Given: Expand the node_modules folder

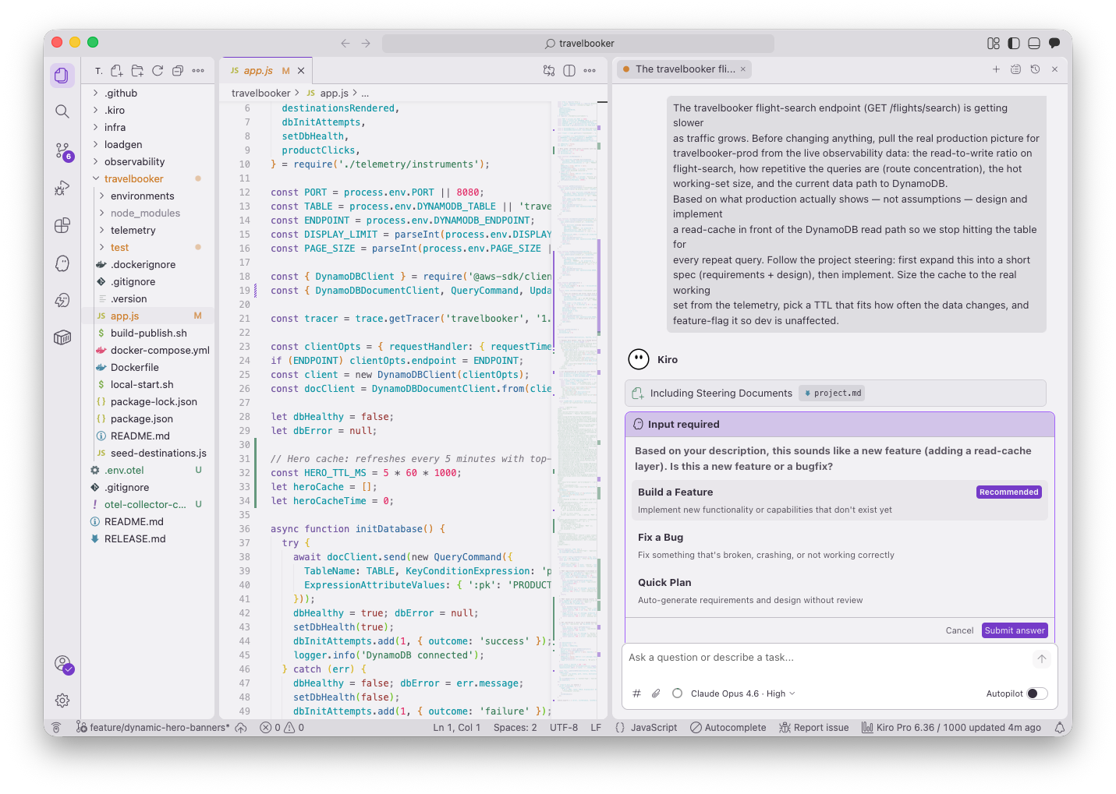Looking at the screenshot, I should coord(148,213).
